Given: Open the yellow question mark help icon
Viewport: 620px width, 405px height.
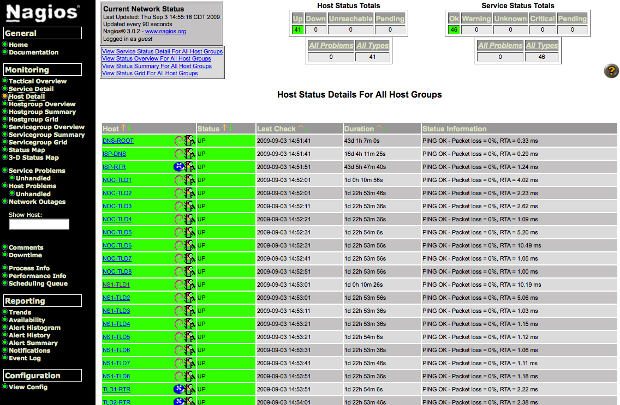Looking at the screenshot, I should point(611,71).
